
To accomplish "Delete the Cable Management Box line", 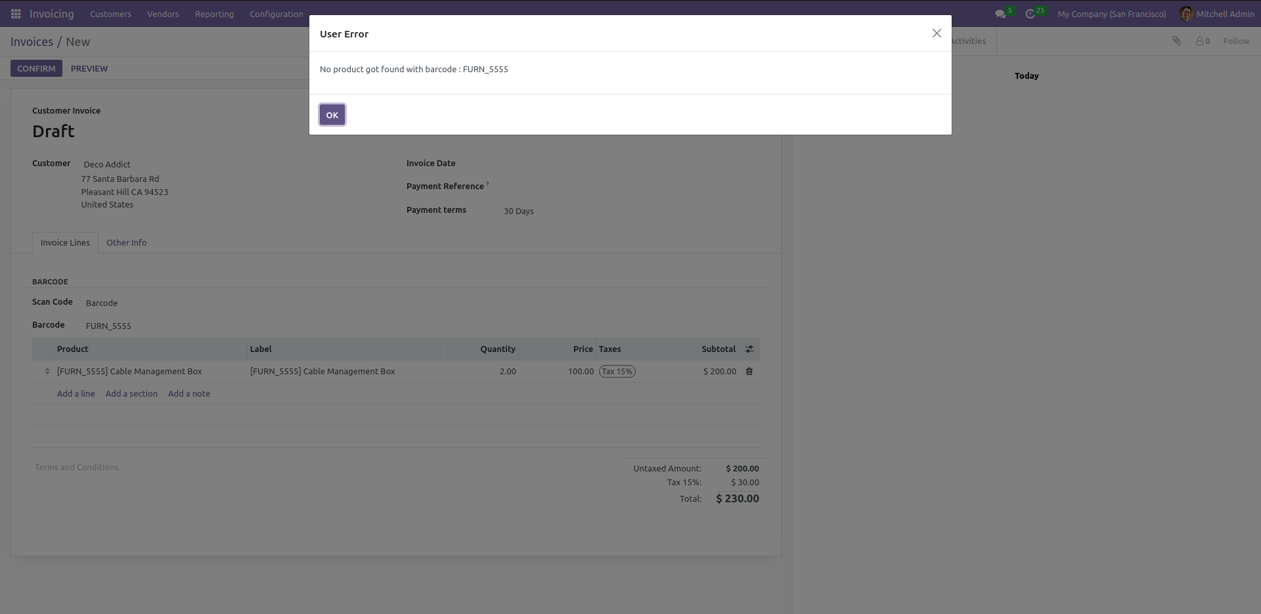I will [x=749, y=372].
